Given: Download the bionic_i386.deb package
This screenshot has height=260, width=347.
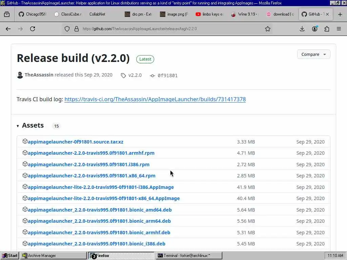Looking at the screenshot, I should point(97,244).
